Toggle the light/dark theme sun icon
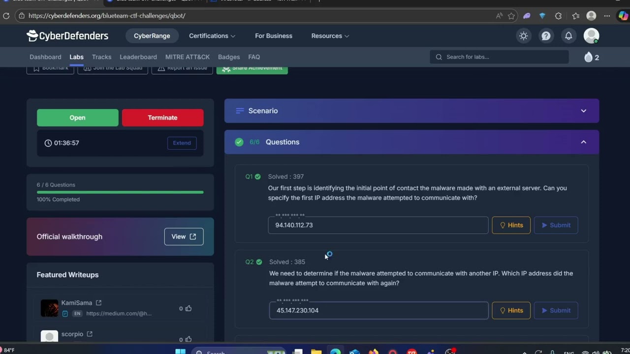 (x=523, y=36)
